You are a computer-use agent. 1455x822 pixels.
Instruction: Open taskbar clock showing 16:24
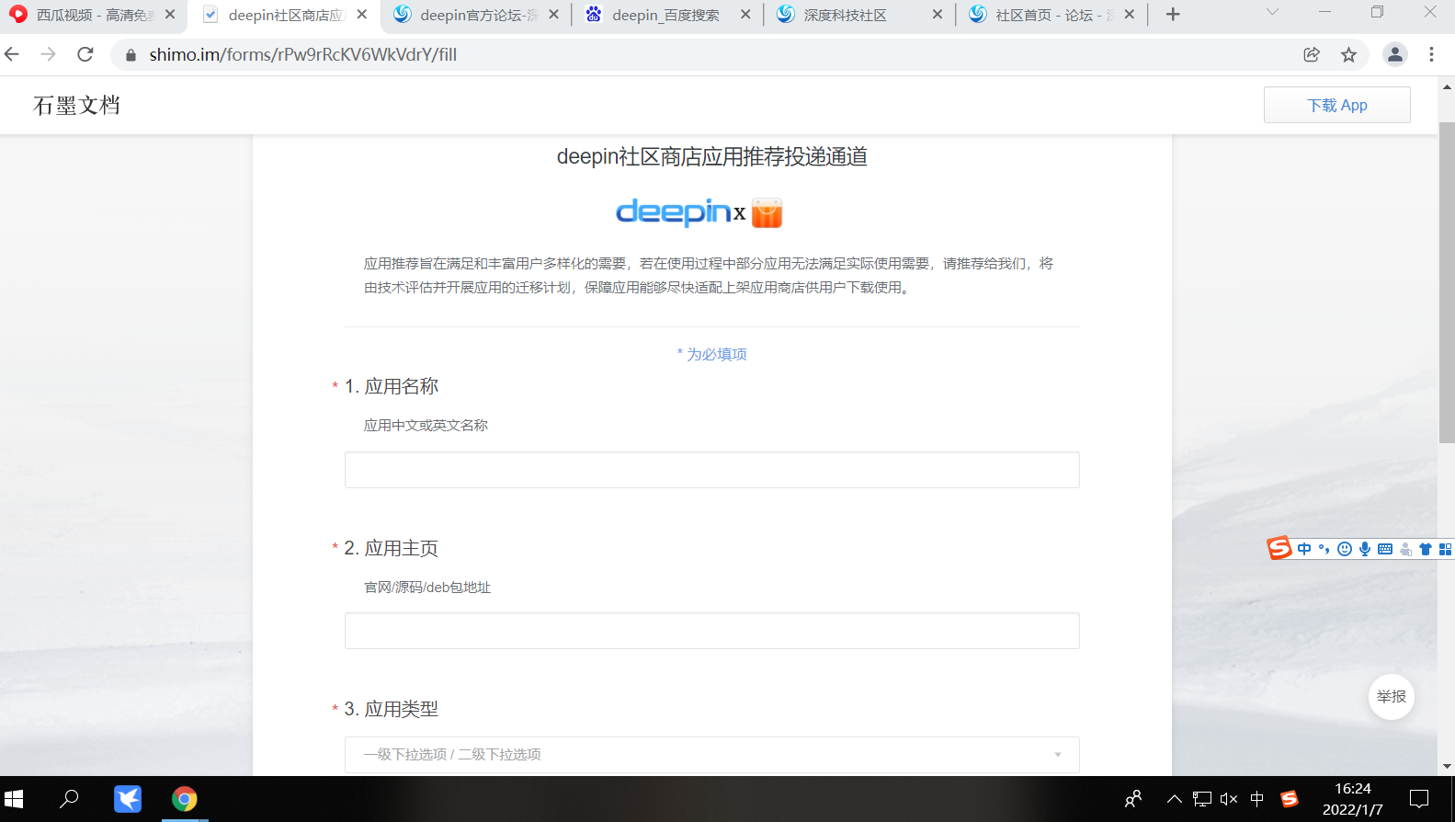pyautogui.click(x=1353, y=799)
